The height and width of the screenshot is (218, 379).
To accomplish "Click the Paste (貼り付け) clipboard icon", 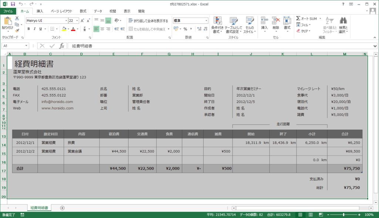I will 7,21.
